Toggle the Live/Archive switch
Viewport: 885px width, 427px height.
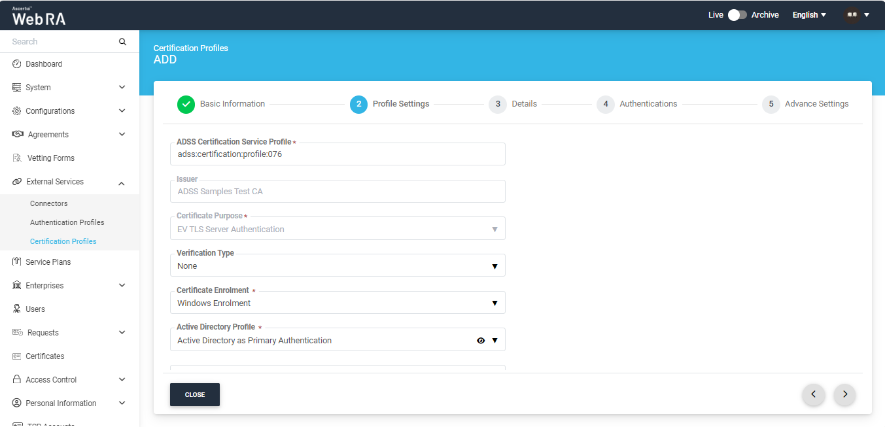point(737,15)
